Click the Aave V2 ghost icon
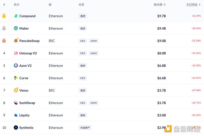Viewport: 204px width, 136px height. point(16,66)
